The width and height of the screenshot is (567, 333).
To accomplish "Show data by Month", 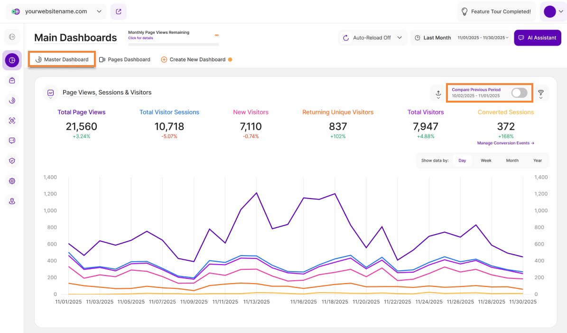I will click(x=512, y=161).
